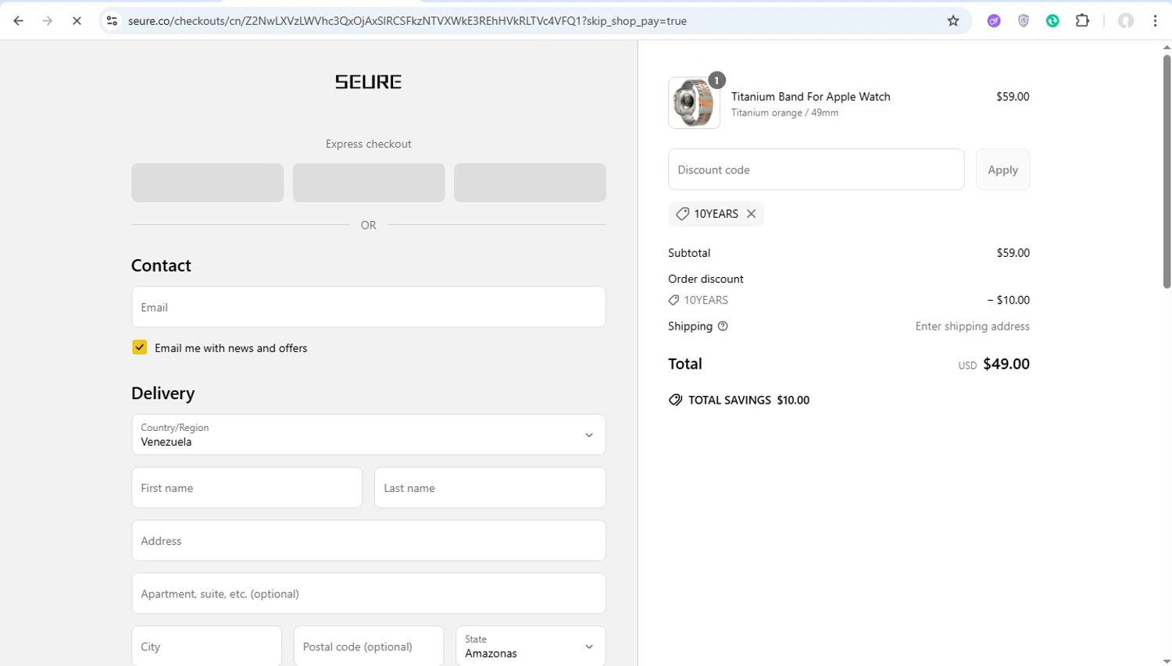This screenshot has height=666, width=1172.
Task: Focus the Postal code field
Action: pyautogui.click(x=369, y=646)
